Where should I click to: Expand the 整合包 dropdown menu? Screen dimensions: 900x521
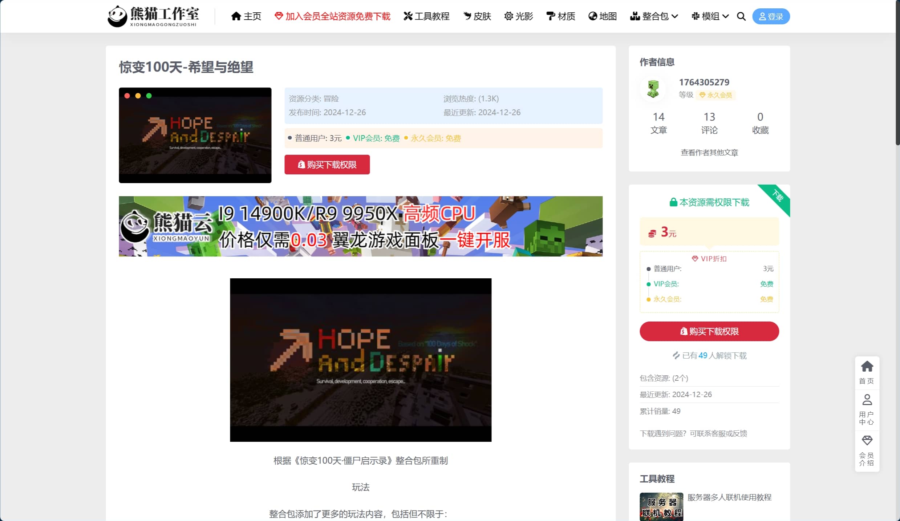click(654, 16)
